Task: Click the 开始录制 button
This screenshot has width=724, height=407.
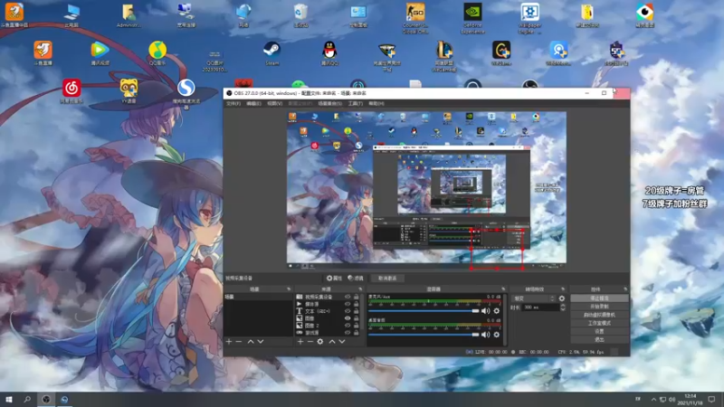Action: click(599, 307)
